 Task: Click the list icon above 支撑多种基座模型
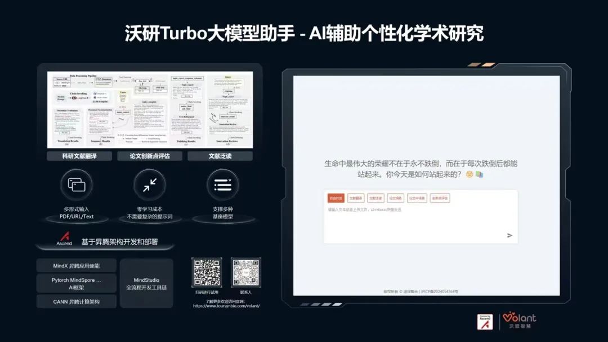pyautogui.click(x=222, y=184)
